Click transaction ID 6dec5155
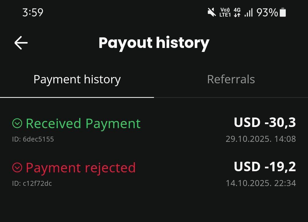Image resolution: width=308 pixels, height=222 pixels. pyautogui.click(x=33, y=139)
